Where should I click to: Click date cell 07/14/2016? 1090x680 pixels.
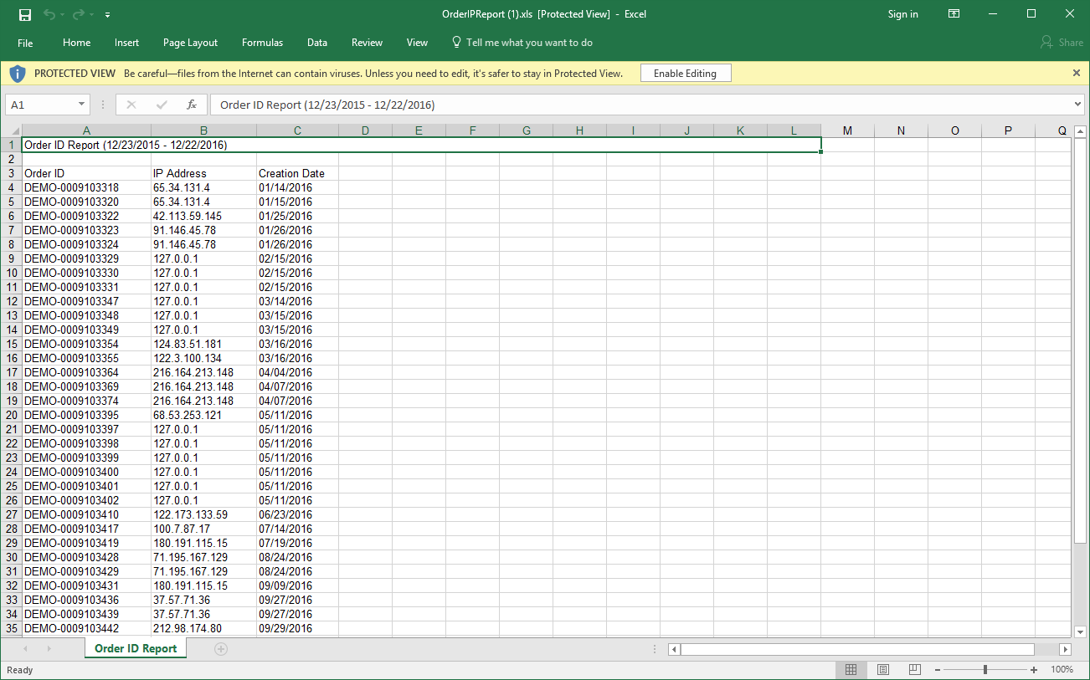coord(297,529)
